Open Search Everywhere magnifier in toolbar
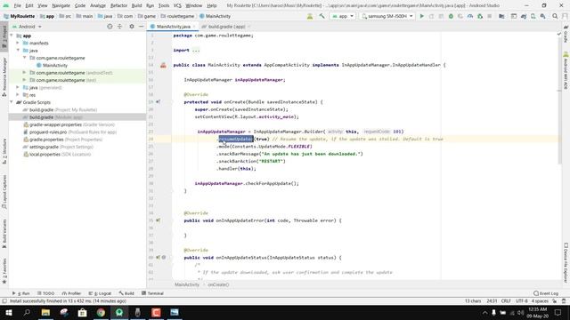The image size is (570, 320). point(555,16)
